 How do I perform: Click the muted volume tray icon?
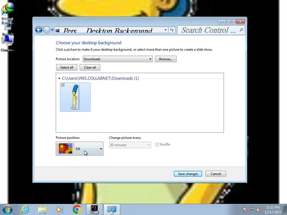coord(259,210)
